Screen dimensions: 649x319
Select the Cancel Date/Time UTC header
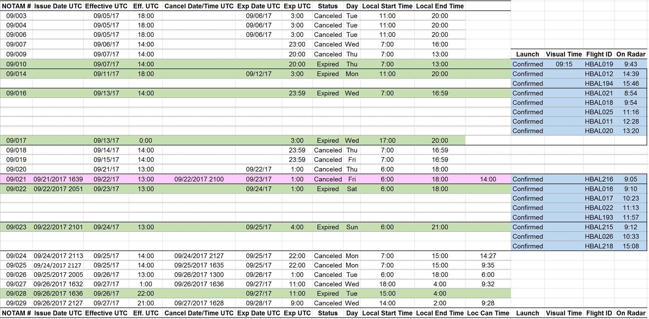pos(199,6)
